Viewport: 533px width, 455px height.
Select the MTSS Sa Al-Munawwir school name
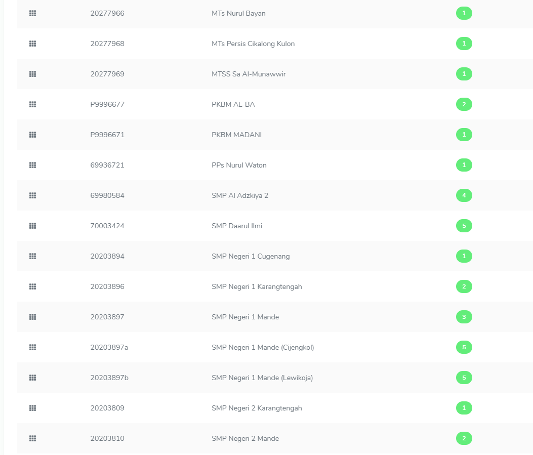249,74
